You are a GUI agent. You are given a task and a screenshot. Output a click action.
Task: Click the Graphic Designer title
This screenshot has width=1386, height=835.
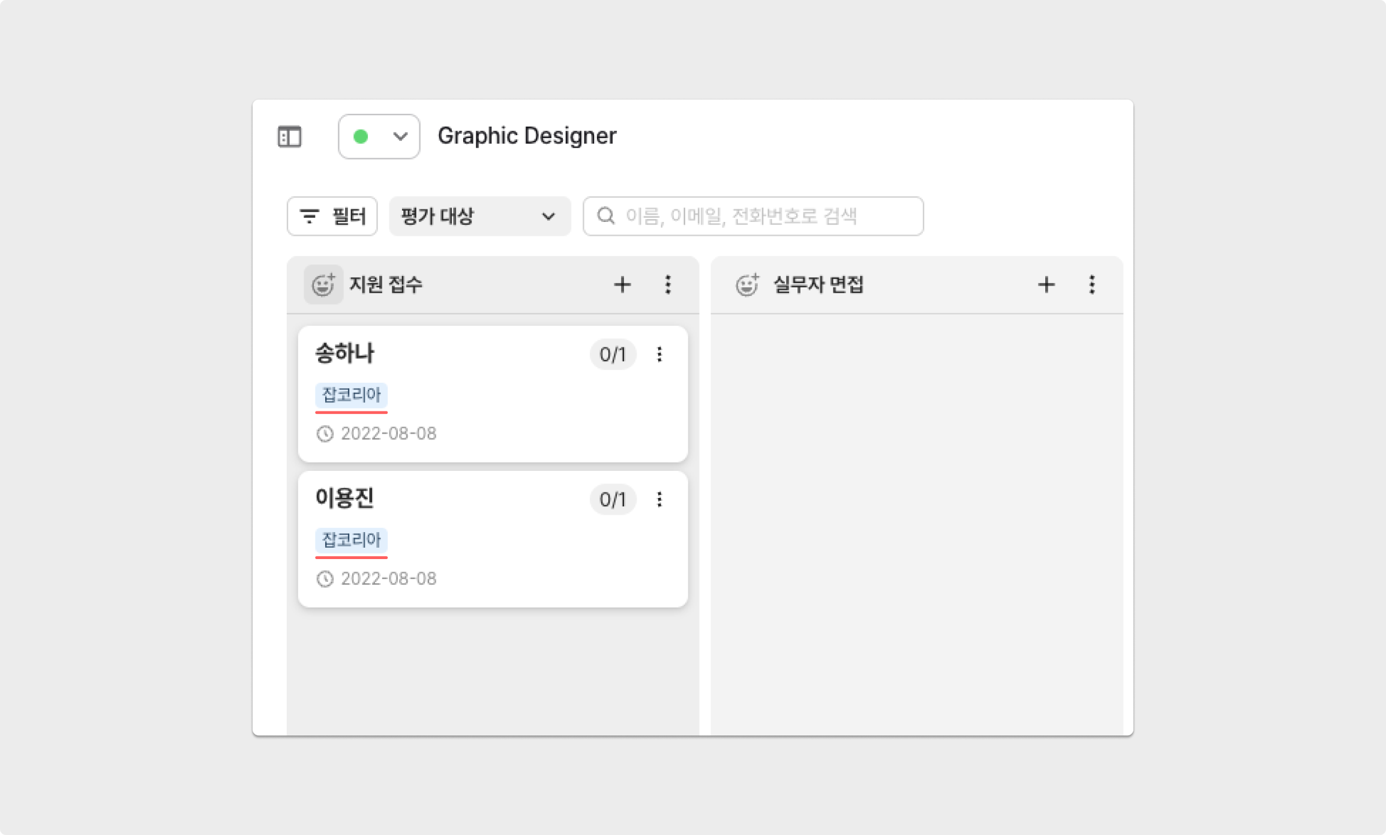[527, 136]
